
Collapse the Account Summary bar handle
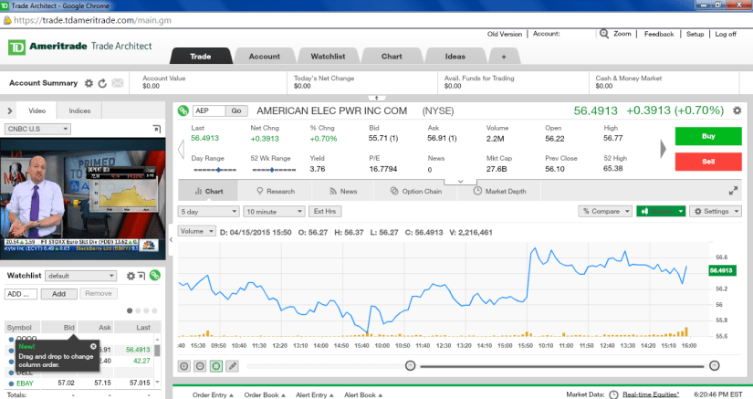376,98
